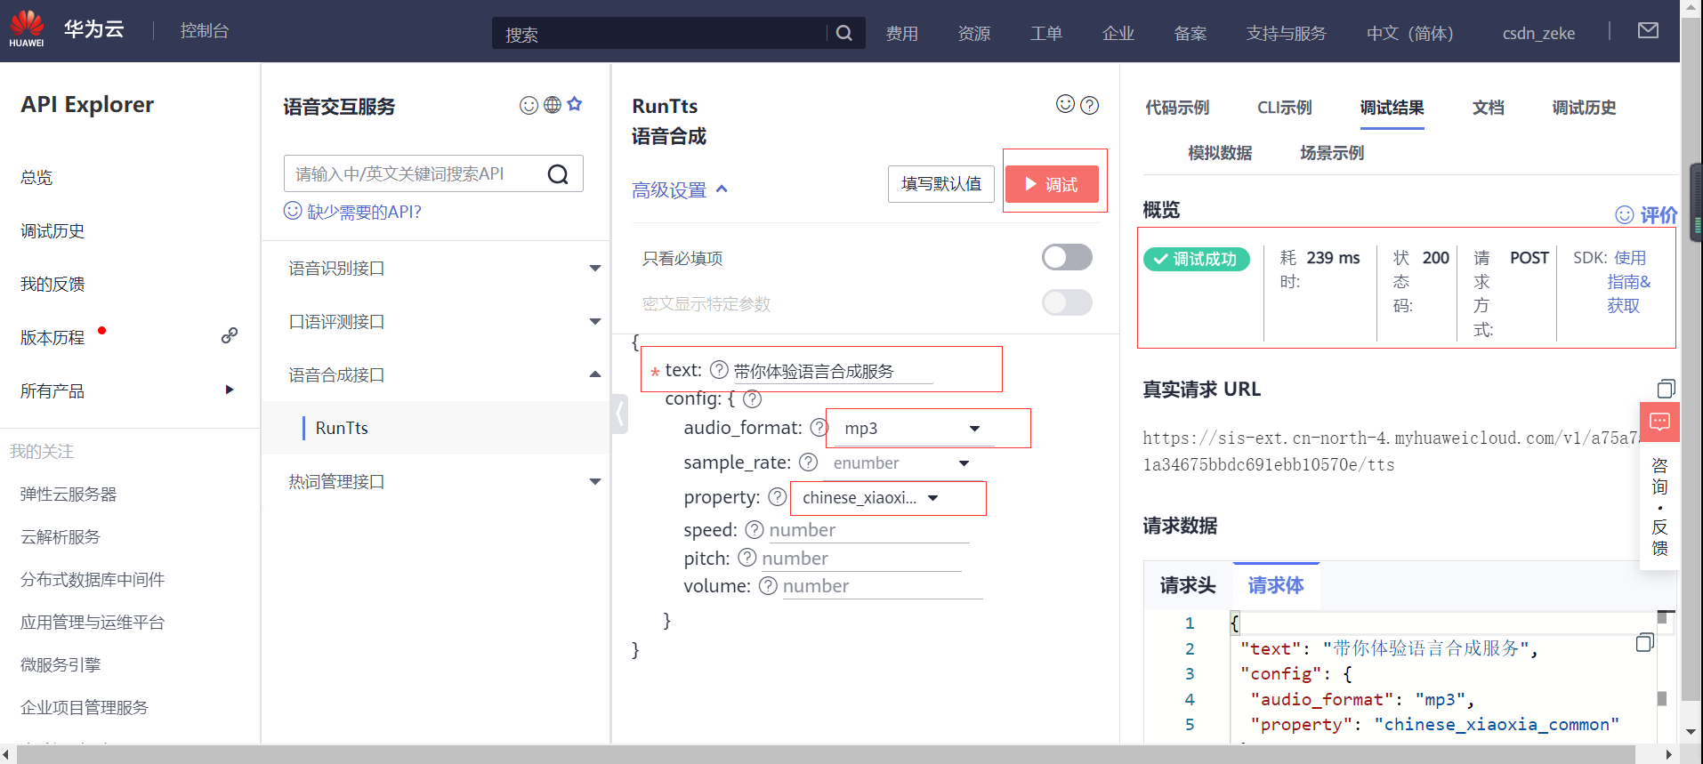Image resolution: width=1703 pixels, height=764 pixels.
Task: Click the speed number input field
Action: coord(868,530)
